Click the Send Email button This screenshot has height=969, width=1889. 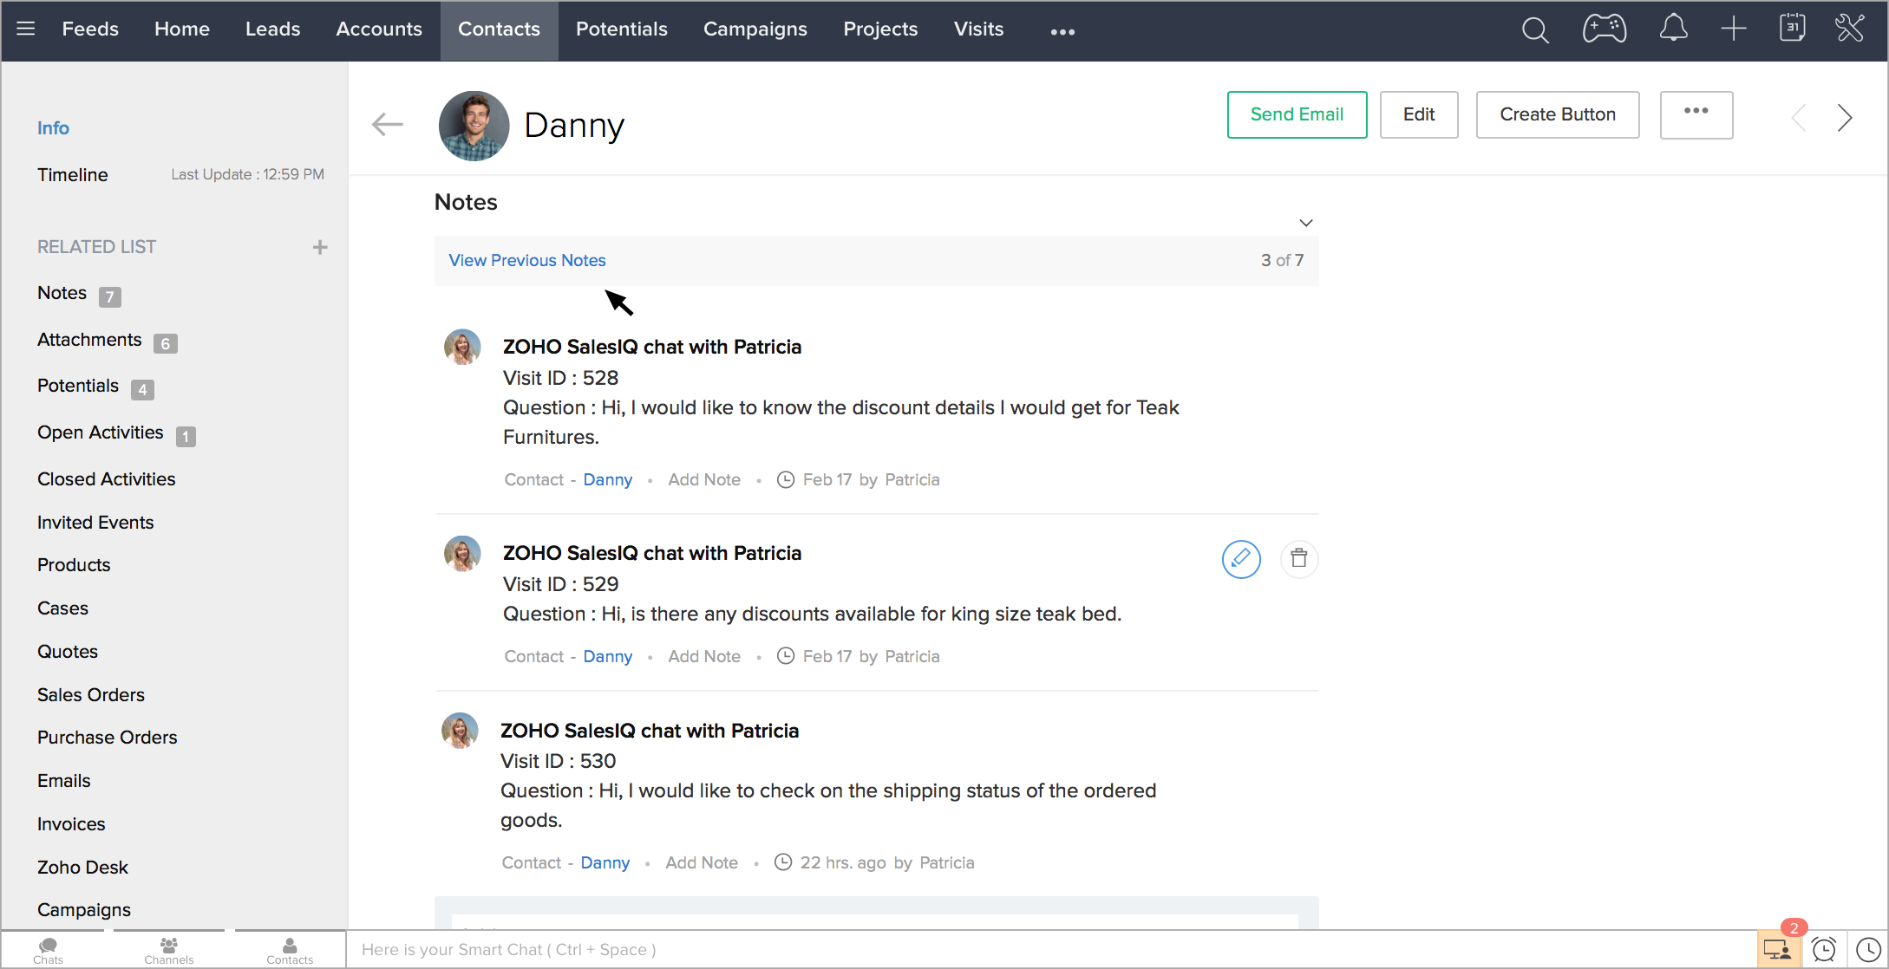[x=1297, y=114]
